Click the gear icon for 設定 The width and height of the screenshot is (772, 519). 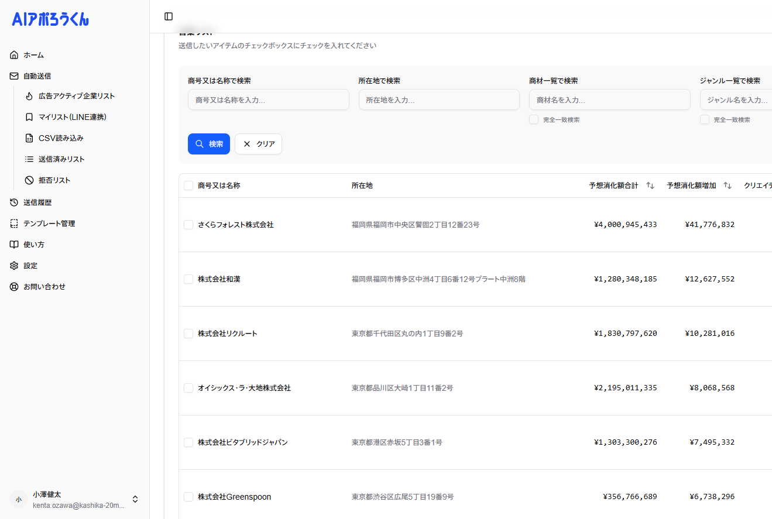(13, 265)
